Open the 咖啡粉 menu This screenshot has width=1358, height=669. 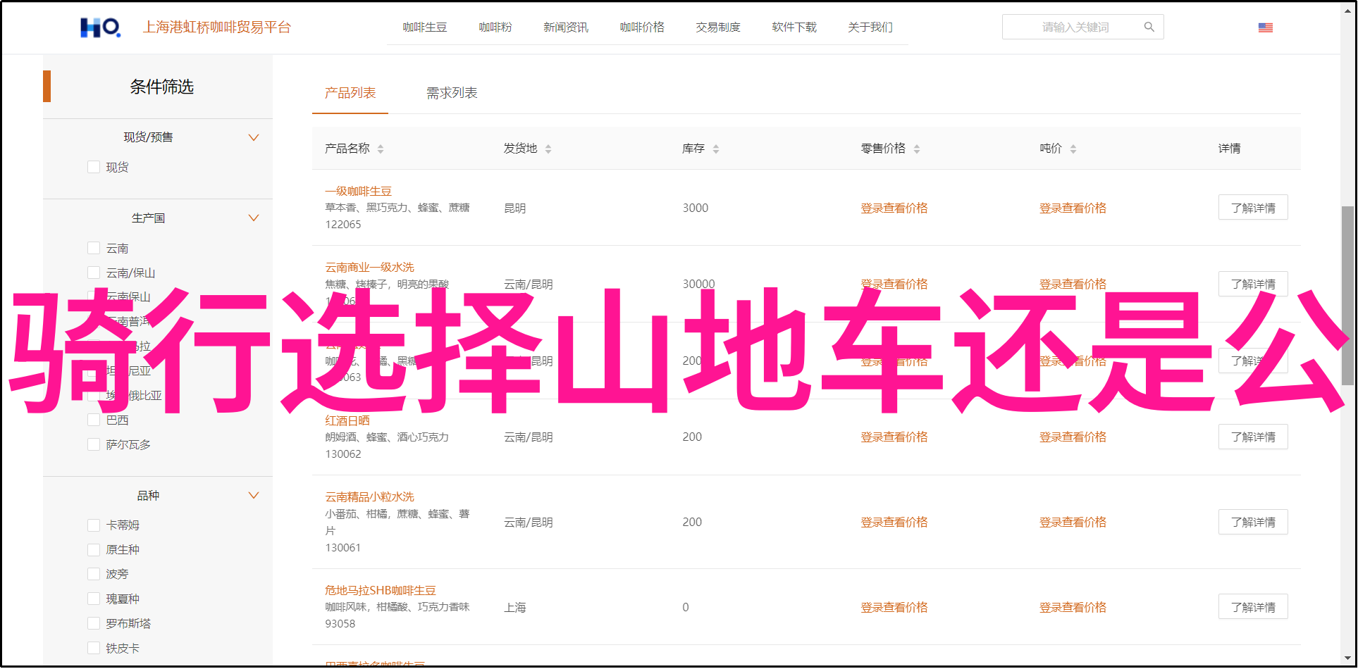(495, 27)
